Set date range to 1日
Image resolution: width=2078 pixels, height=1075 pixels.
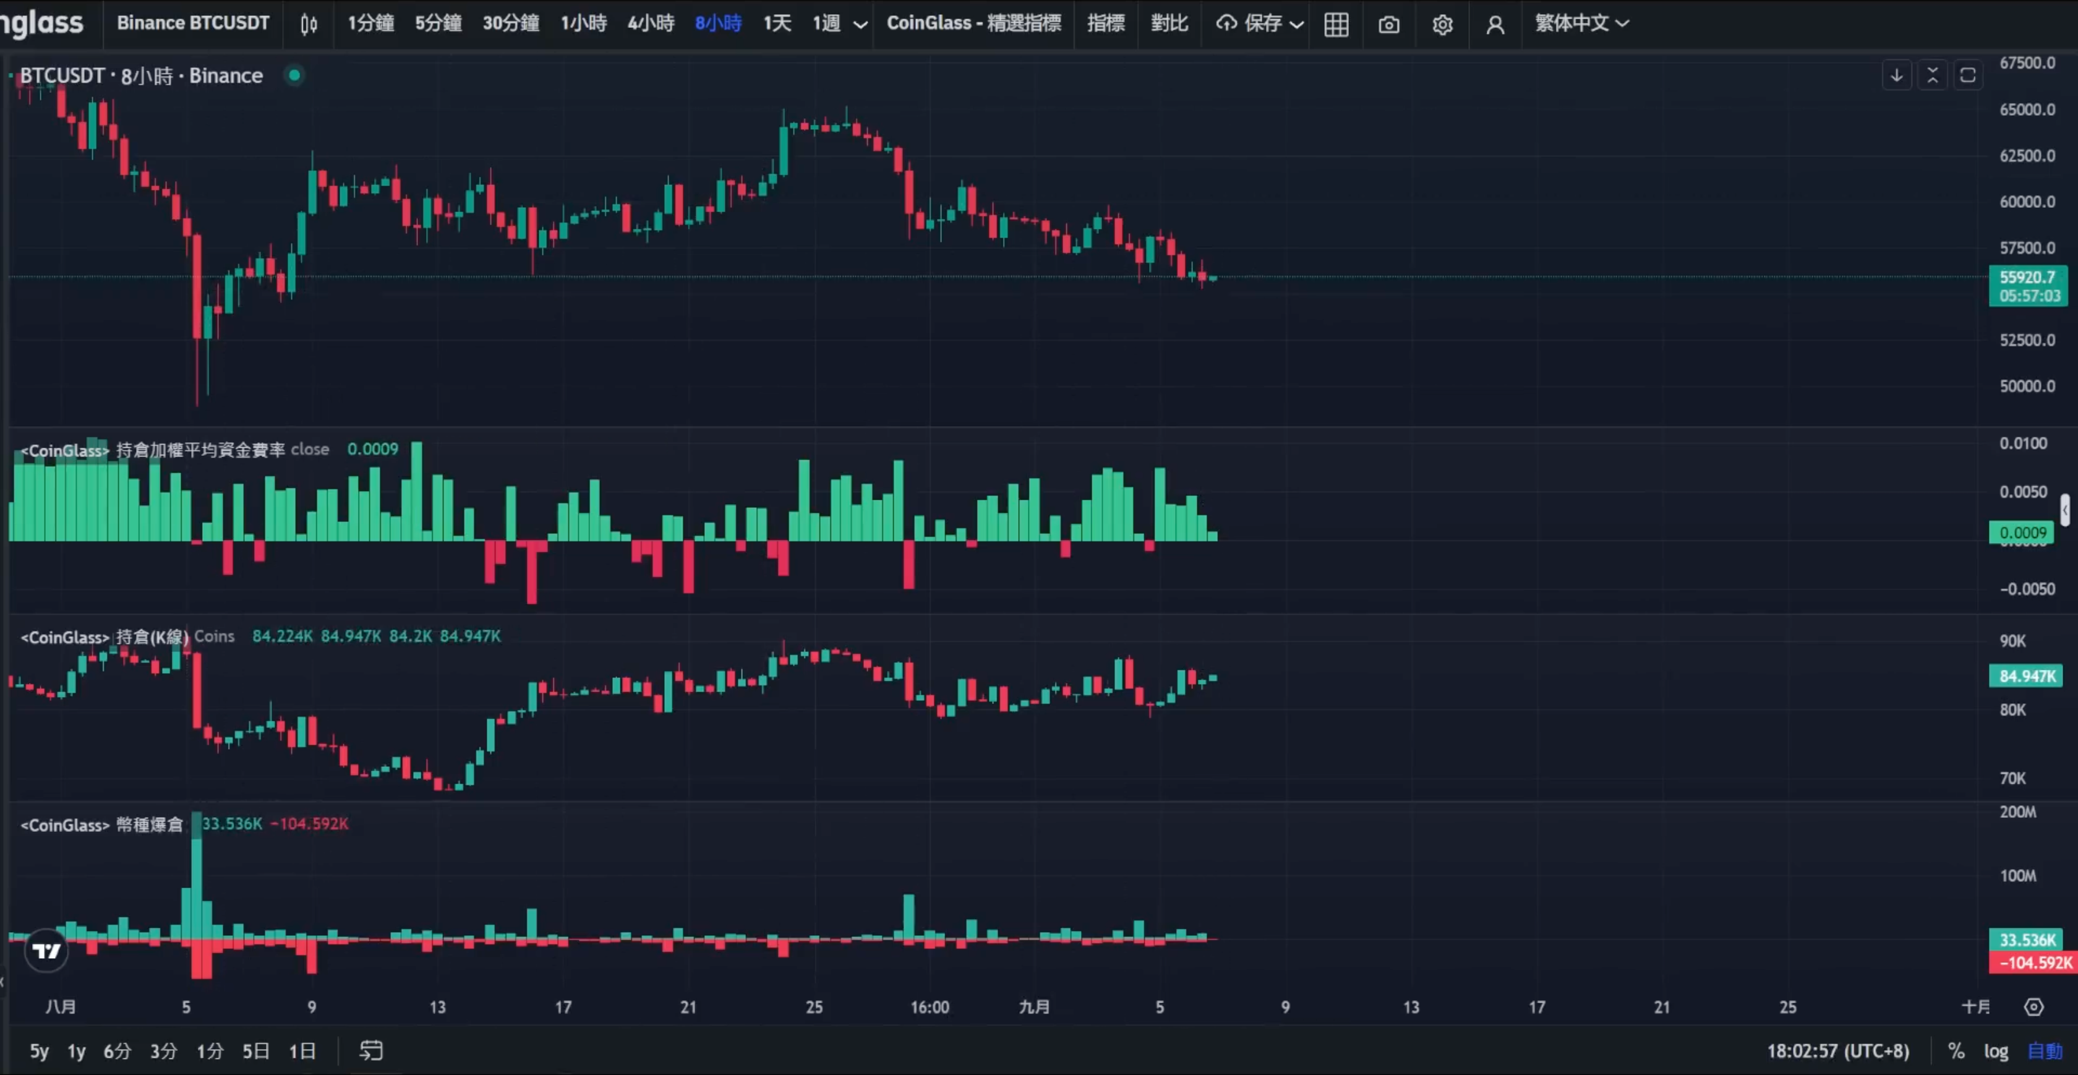pos(302,1051)
